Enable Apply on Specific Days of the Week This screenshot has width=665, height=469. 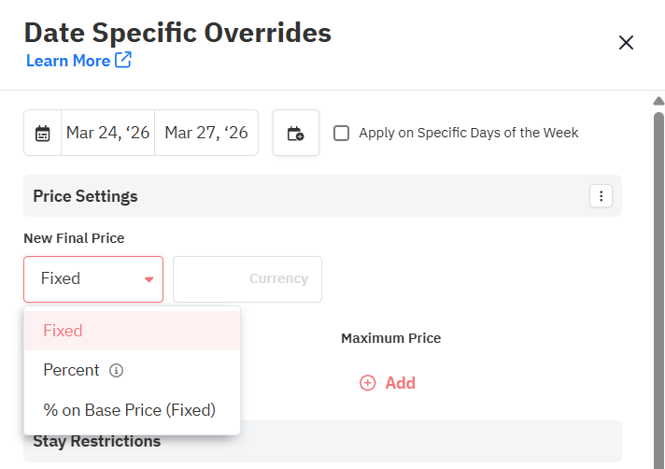342,133
